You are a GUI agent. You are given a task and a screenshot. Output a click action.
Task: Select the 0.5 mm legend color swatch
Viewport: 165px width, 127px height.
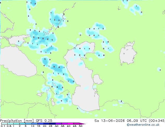point(10,124)
